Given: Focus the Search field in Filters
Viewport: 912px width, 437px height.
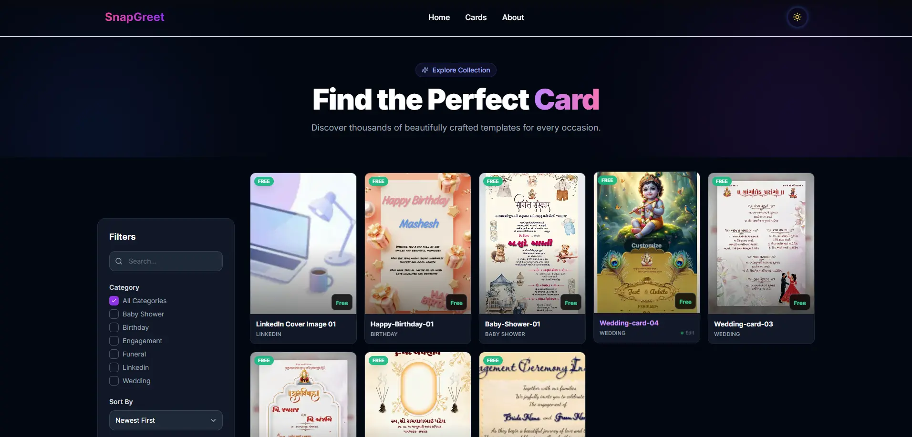Looking at the screenshot, I should [x=166, y=261].
